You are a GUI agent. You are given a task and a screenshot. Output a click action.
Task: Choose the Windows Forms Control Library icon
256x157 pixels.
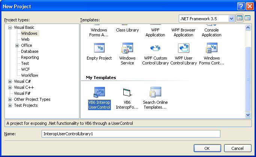point(212,48)
